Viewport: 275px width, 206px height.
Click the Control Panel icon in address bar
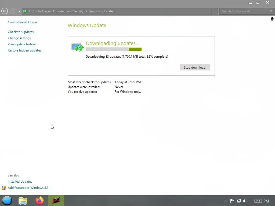(25, 11)
